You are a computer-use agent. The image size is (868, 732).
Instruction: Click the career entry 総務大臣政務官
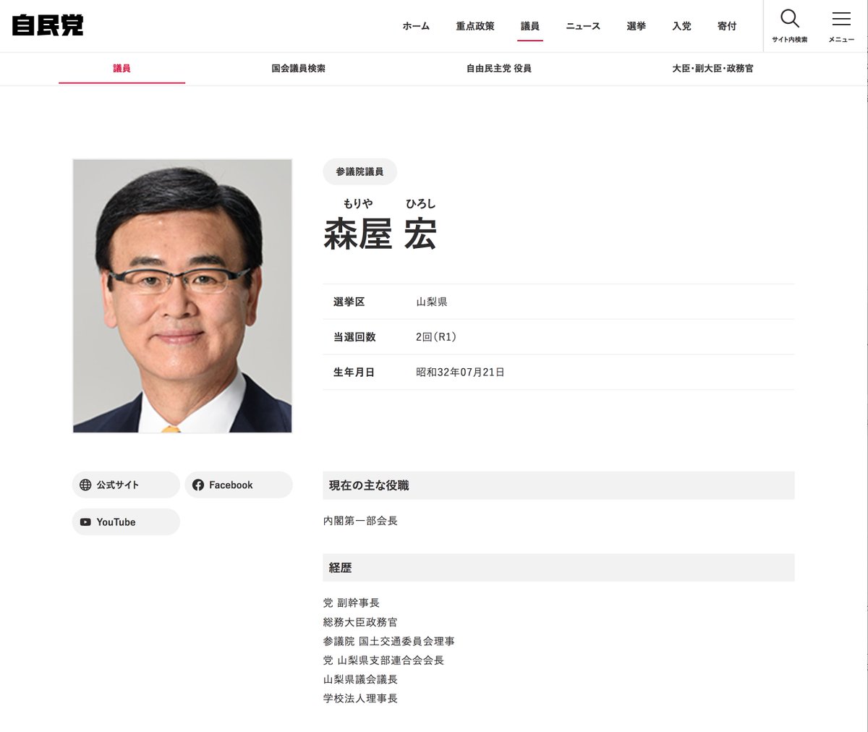click(x=360, y=622)
